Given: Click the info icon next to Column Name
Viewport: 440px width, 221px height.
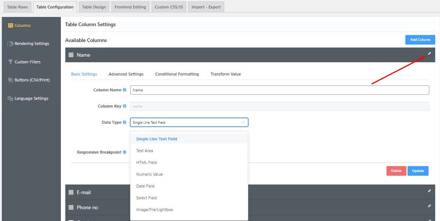Looking at the screenshot, I should 124,90.
